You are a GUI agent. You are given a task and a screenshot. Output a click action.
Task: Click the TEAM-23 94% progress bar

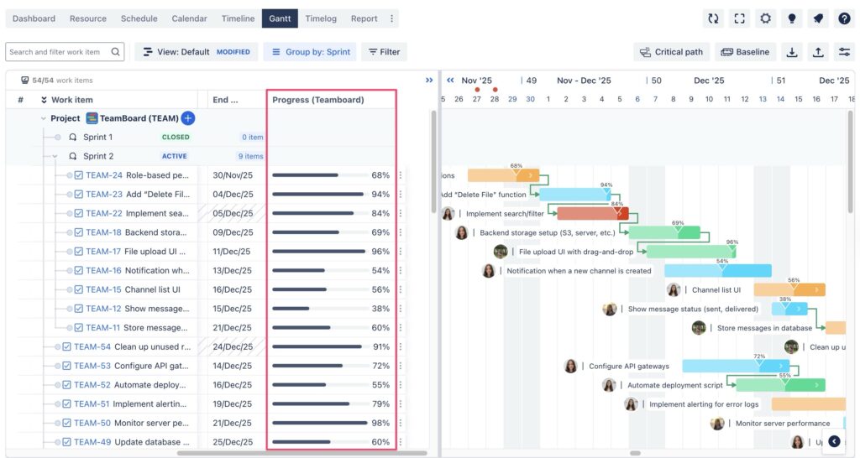pos(320,194)
